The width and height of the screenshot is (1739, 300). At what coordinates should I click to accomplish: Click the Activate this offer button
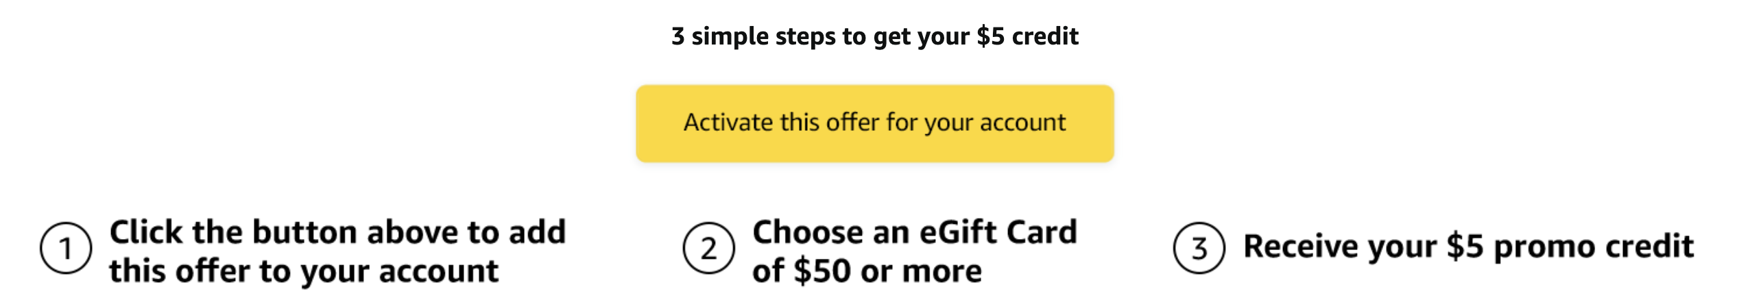[874, 123]
